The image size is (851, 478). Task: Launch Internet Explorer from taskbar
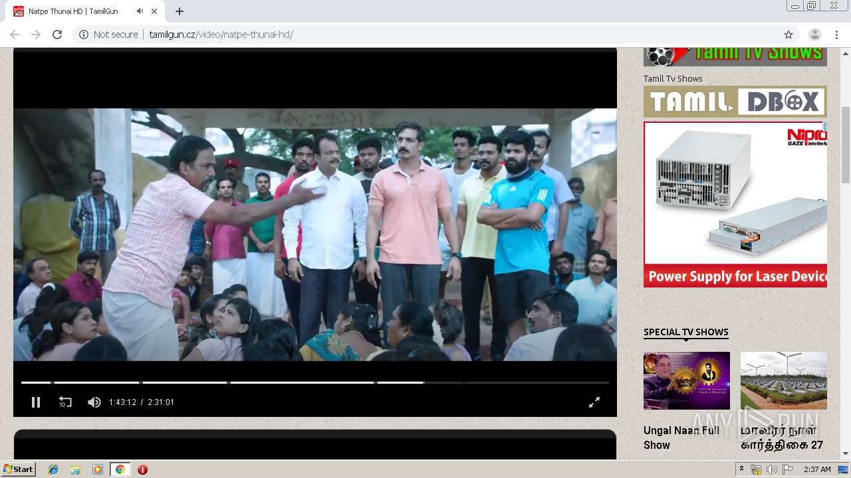pos(53,469)
